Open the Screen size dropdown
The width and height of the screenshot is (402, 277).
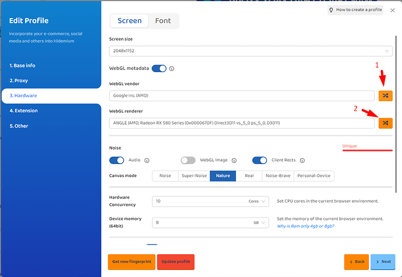click(251, 51)
